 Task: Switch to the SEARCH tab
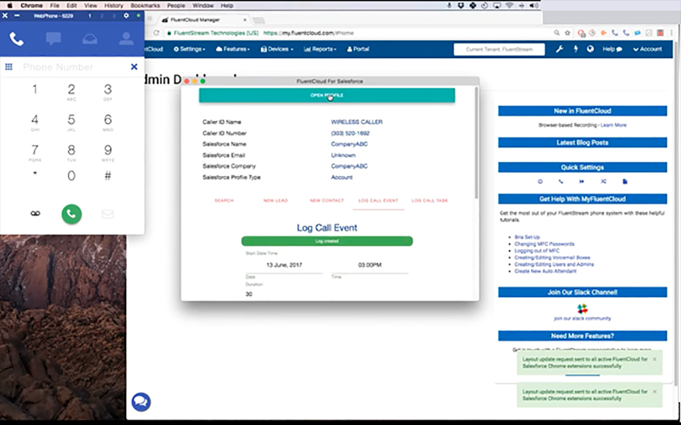coord(224,201)
